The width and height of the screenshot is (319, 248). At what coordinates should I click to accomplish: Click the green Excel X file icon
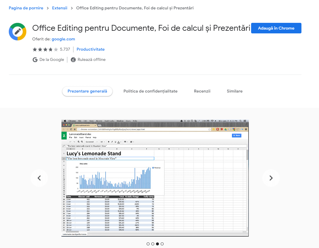pos(64,136)
